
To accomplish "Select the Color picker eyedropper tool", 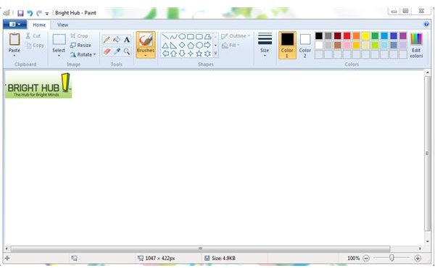I will click(x=117, y=51).
